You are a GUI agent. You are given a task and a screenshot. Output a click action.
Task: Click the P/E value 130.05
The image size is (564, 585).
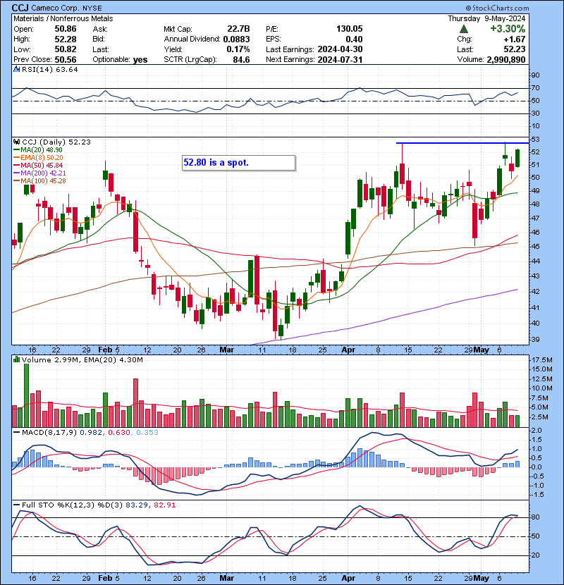tap(350, 29)
